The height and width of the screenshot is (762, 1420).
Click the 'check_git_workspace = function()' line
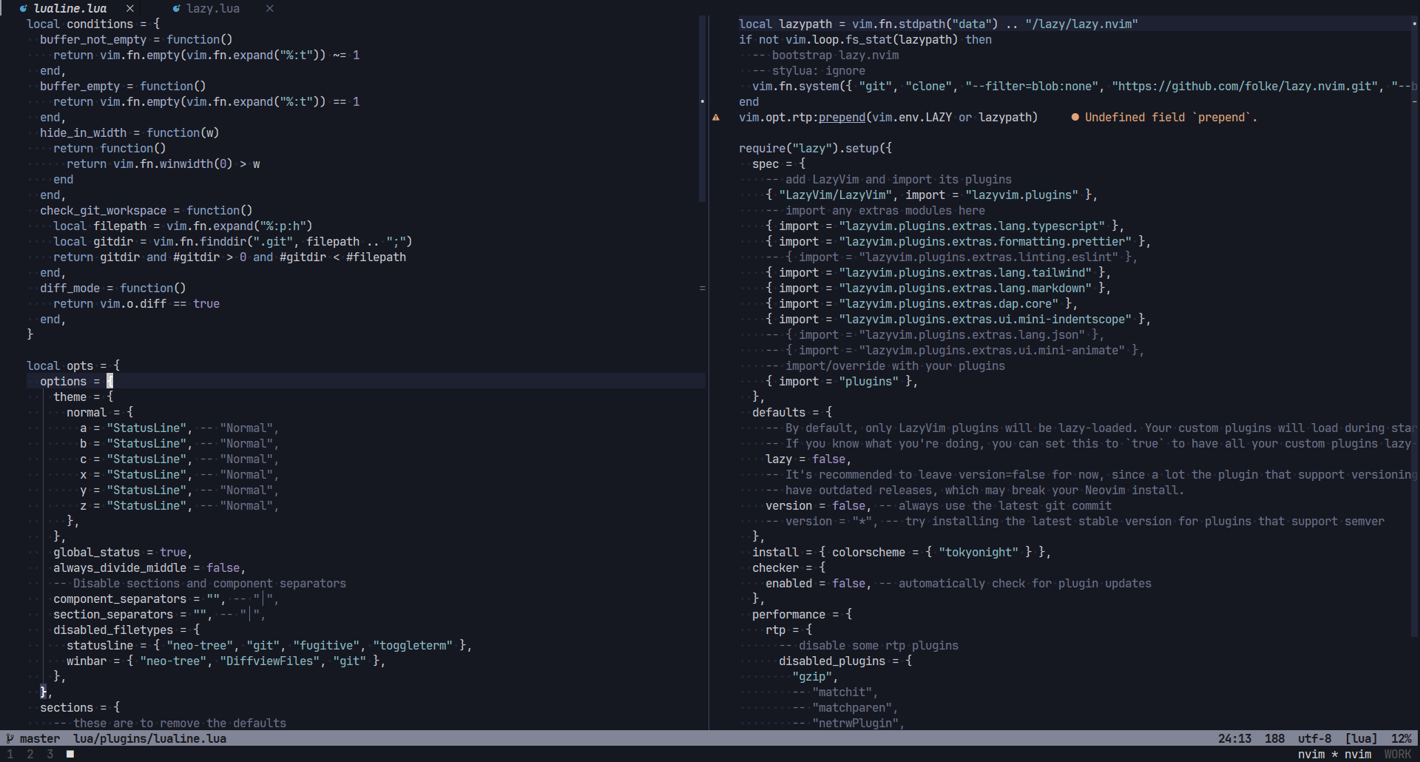(146, 210)
